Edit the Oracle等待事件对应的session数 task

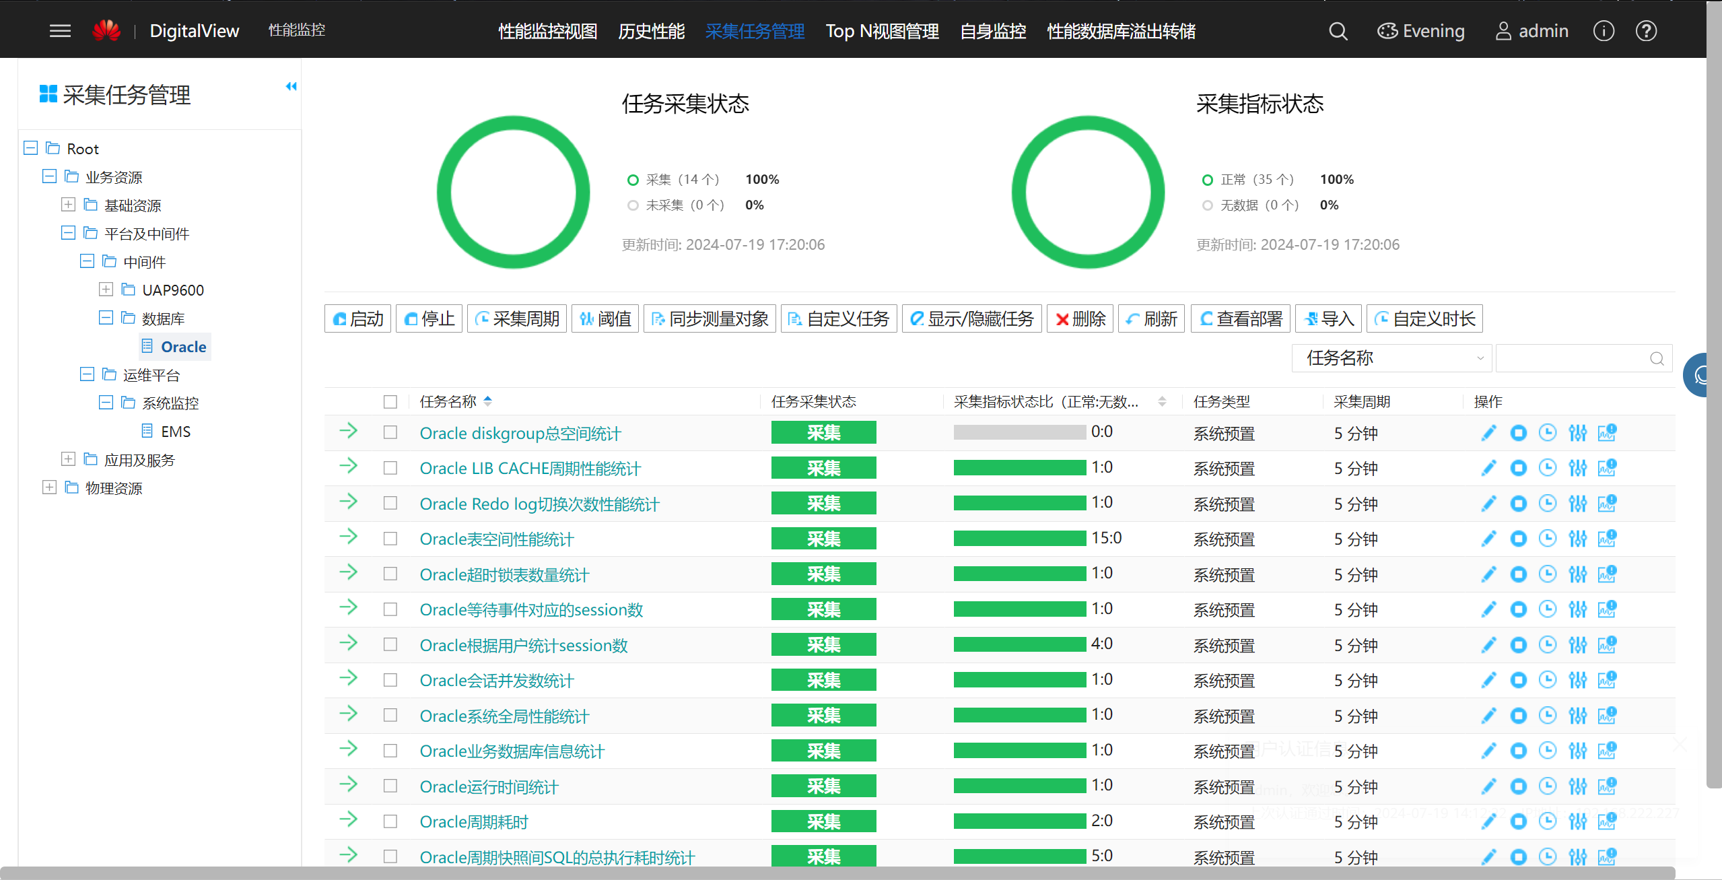1488,609
